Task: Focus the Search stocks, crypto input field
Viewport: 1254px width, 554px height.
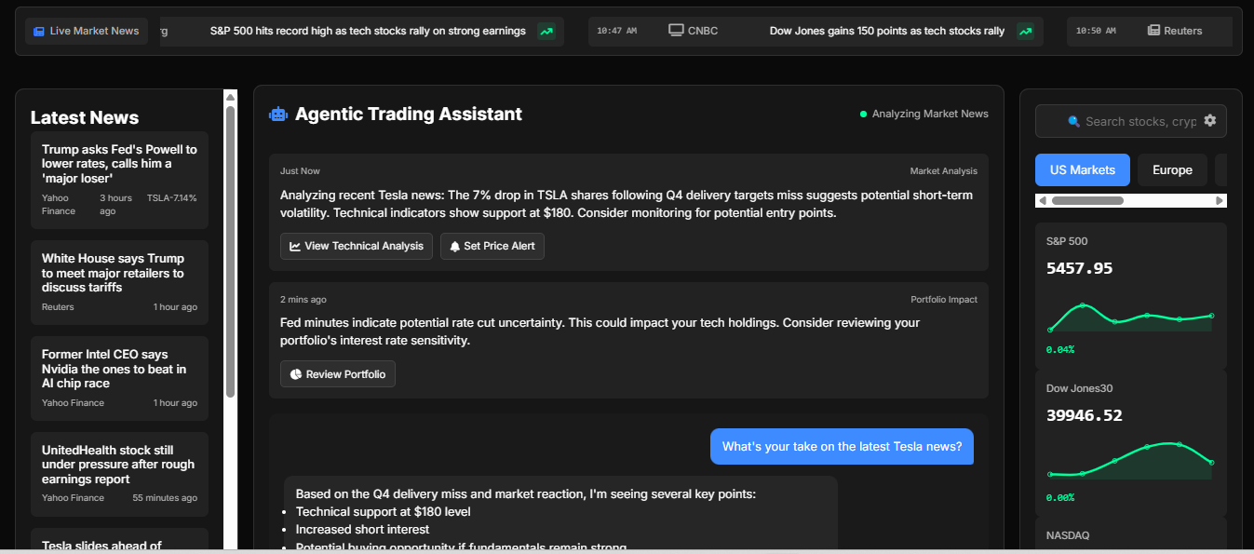Action: click(x=1131, y=121)
